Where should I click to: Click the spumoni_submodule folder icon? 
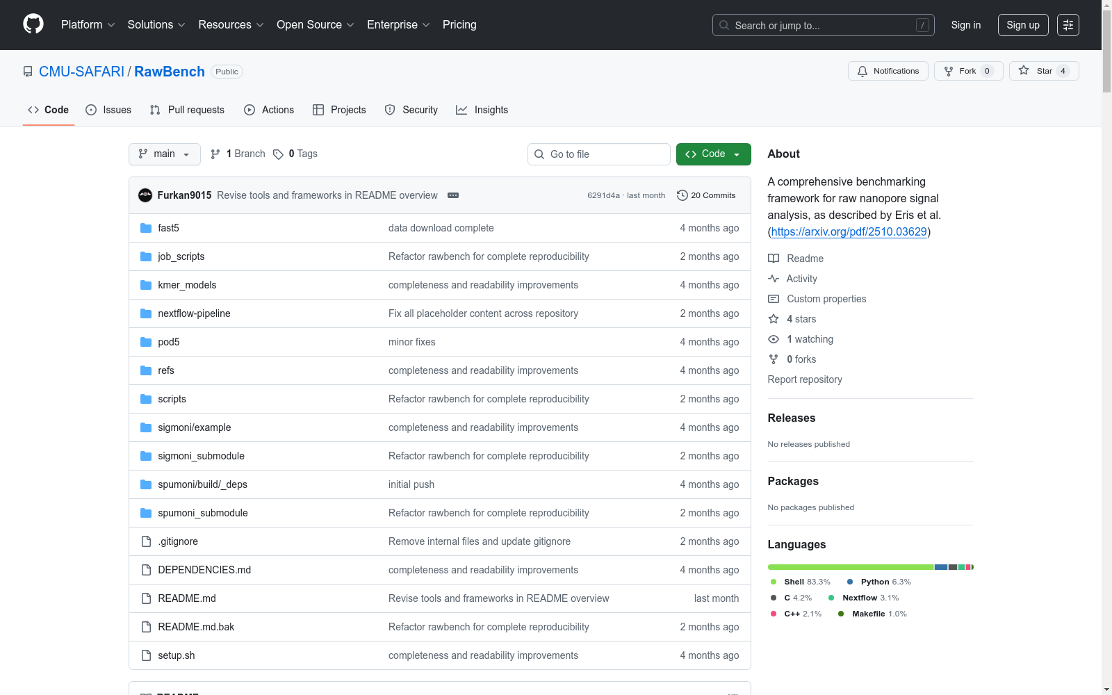(146, 513)
